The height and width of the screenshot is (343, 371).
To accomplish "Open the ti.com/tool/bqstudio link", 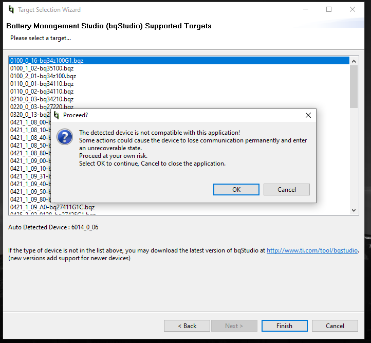I will click(312, 250).
